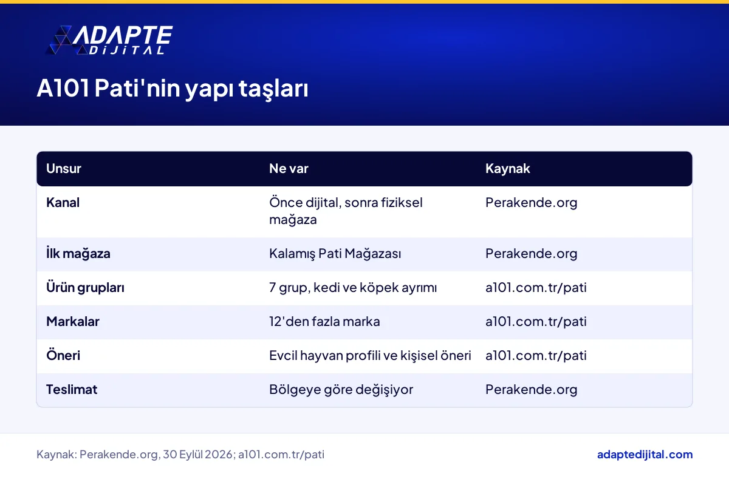The height and width of the screenshot is (485, 729).
Task: Click the "7 grup, kedi ve köpek ayrımı" cell
Action: click(353, 288)
